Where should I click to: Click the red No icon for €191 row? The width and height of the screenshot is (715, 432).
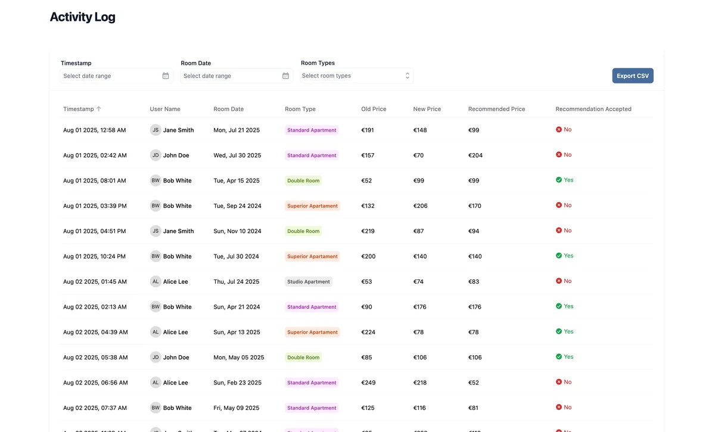coord(559,129)
